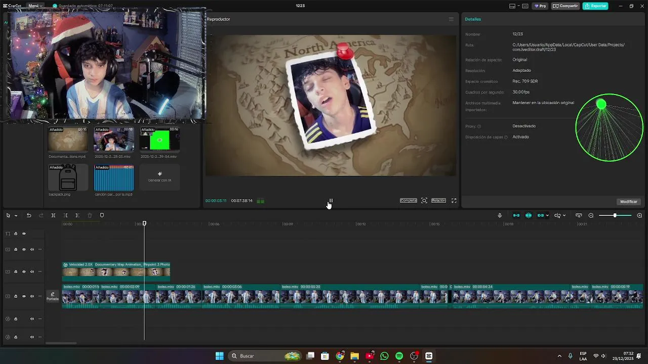Viewport: 648px width, 364px height.
Task: Click the Pro upgrade button
Action: [540, 6]
